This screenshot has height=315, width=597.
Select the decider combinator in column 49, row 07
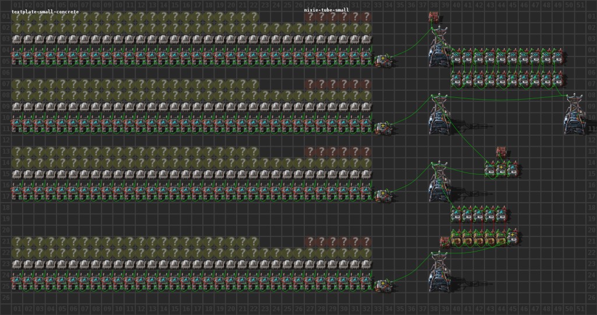point(557,79)
